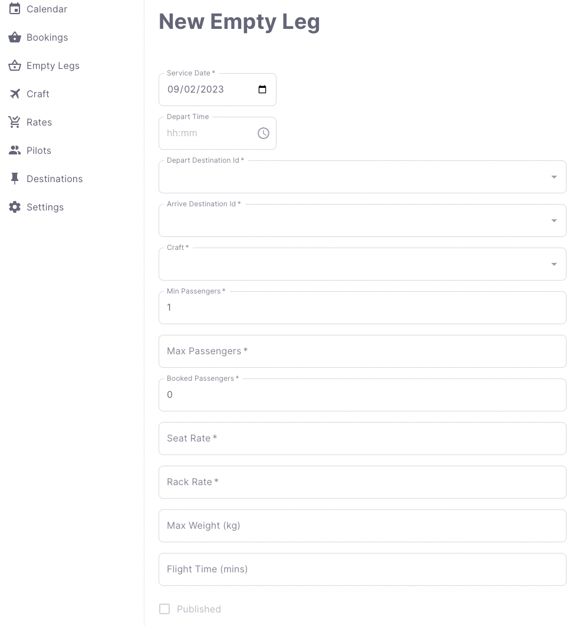The image size is (586, 626).
Task: Click the Pilots people icon
Action: pos(15,150)
